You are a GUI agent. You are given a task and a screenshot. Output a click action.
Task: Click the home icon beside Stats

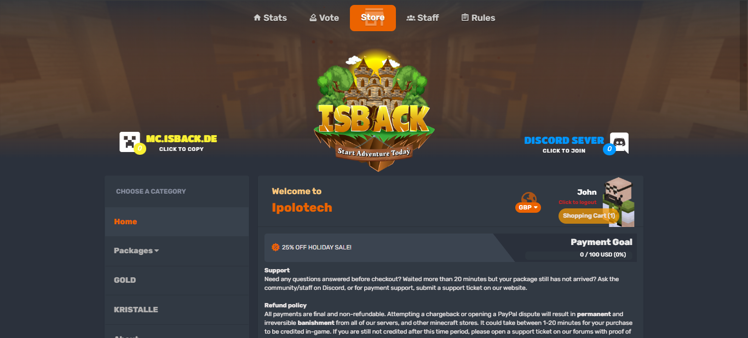(x=257, y=18)
